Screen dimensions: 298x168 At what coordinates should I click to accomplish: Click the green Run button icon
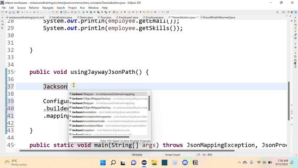click(91, 12)
